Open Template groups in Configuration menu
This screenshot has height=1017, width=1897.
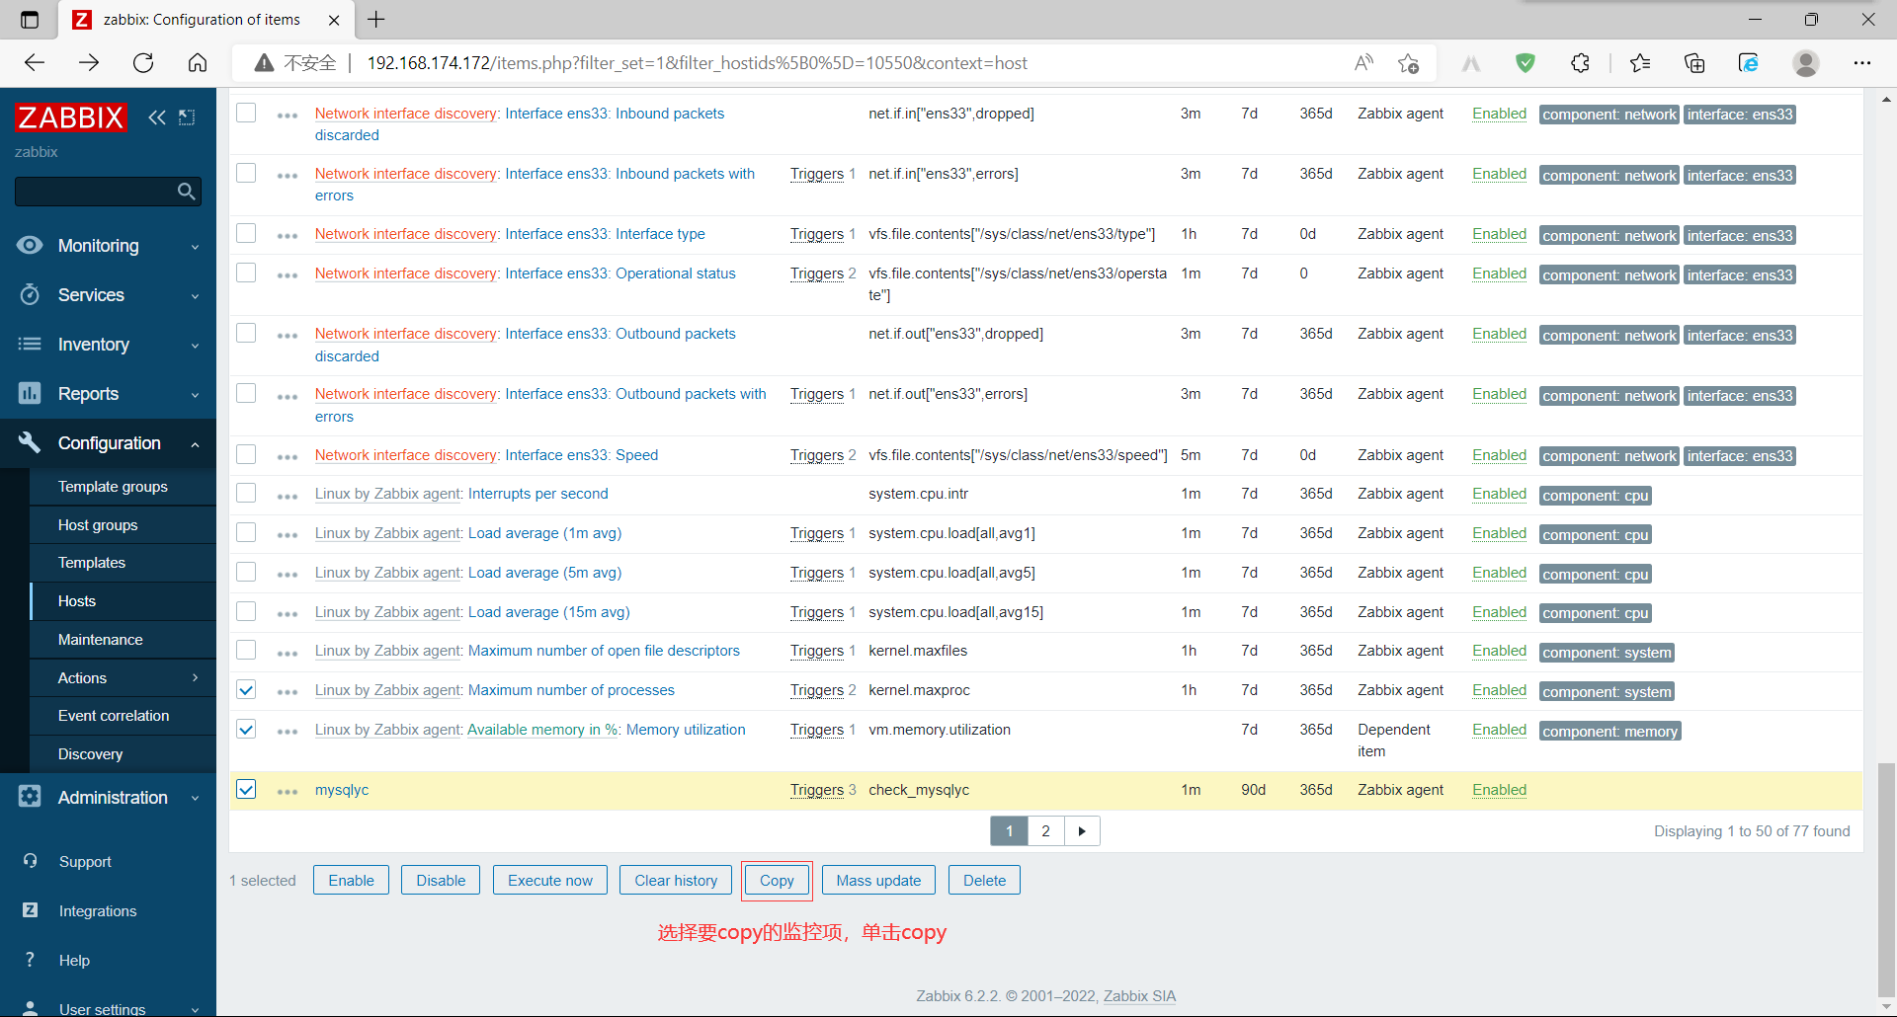pos(113,486)
